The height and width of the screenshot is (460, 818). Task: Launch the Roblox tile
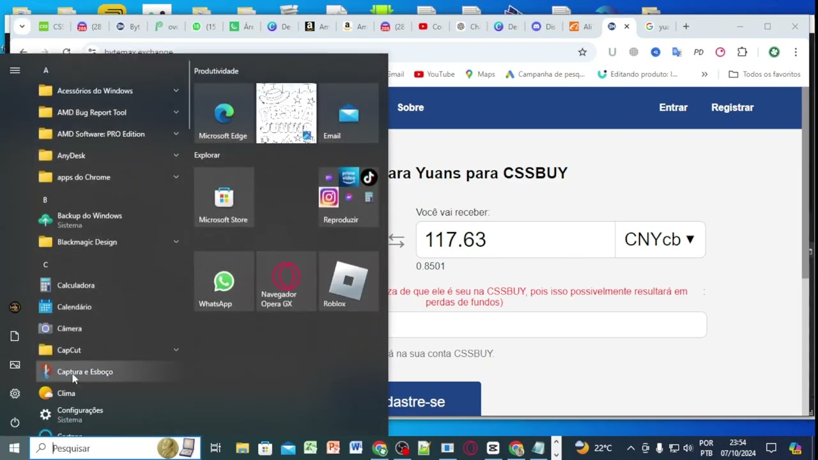348,281
